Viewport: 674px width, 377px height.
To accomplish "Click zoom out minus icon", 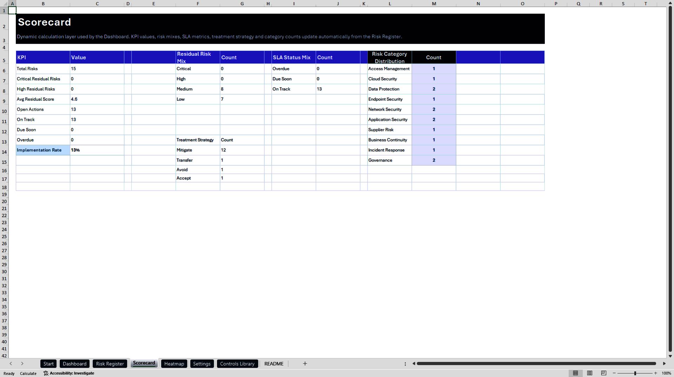I will [x=614, y=373].
